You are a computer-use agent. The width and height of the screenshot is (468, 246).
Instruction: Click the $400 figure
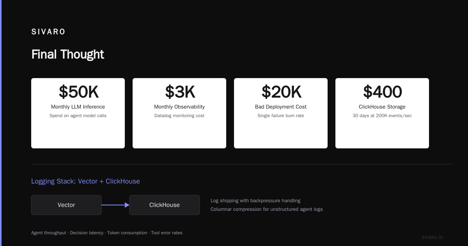pos(383,92)
